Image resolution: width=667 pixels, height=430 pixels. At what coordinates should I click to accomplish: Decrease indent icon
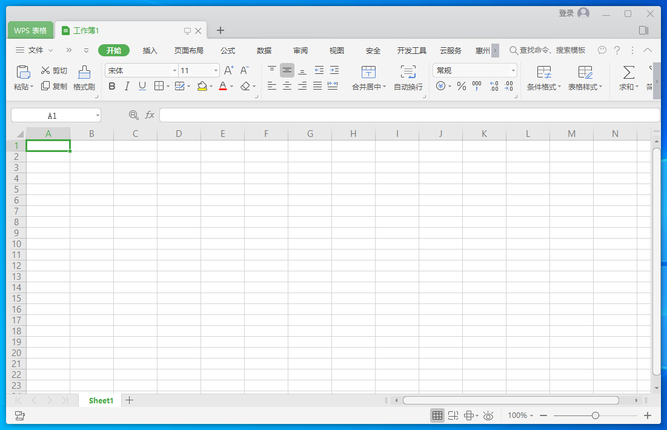(x=319, y=71)
